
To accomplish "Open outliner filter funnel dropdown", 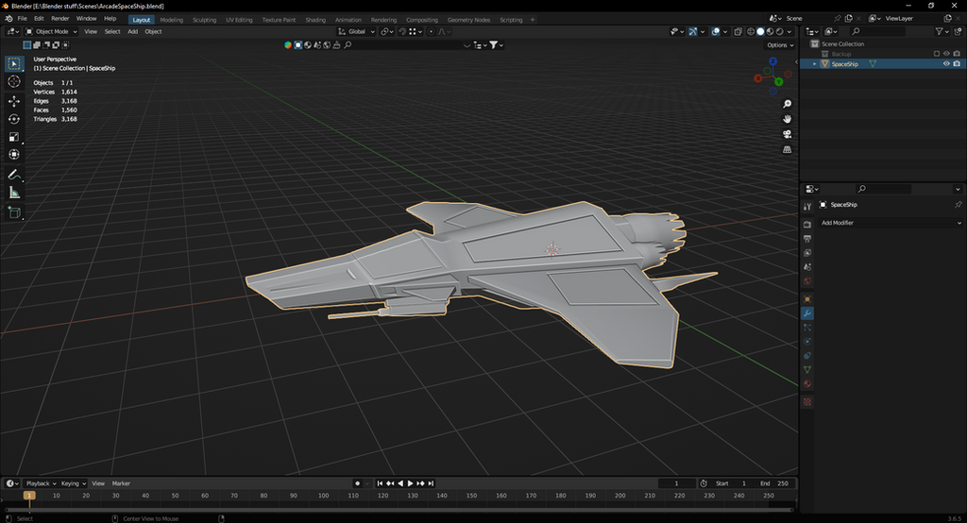I will tap(942, 31).
